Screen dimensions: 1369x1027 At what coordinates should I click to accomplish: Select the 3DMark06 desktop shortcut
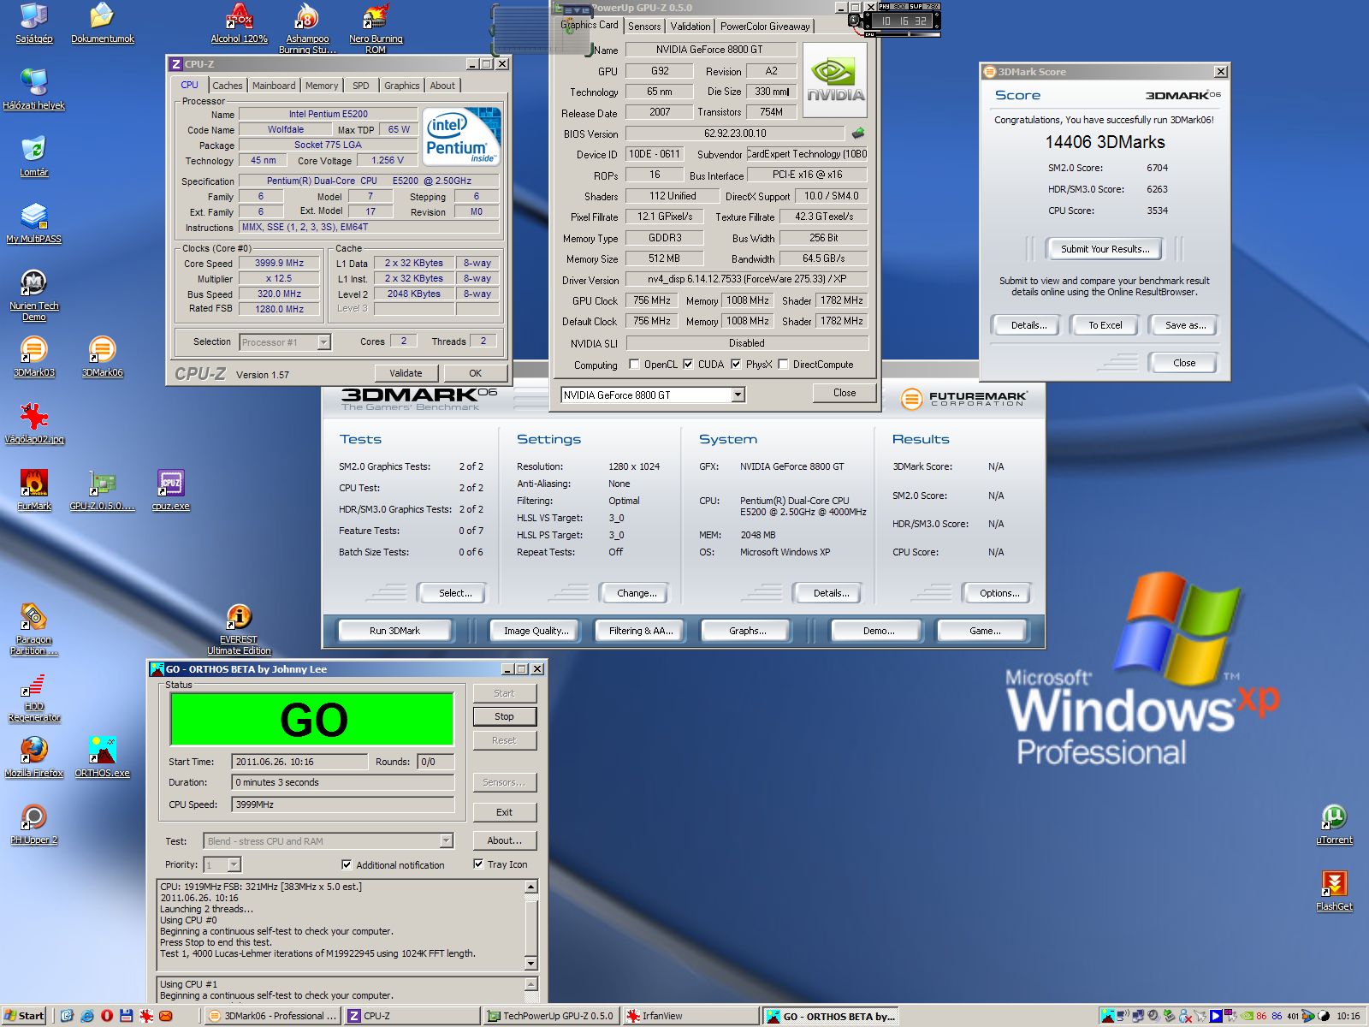pyautogui.click(x=103, y=357)
